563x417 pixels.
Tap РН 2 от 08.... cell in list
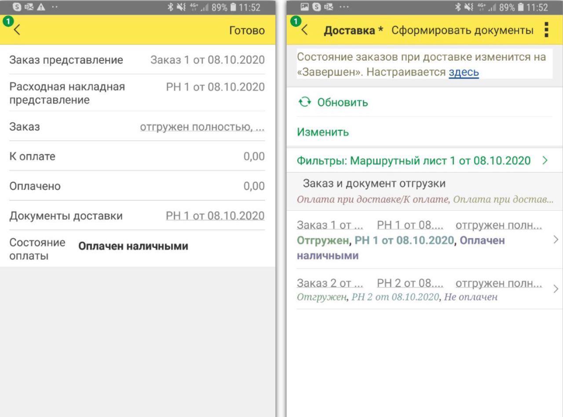click(410, 283)
